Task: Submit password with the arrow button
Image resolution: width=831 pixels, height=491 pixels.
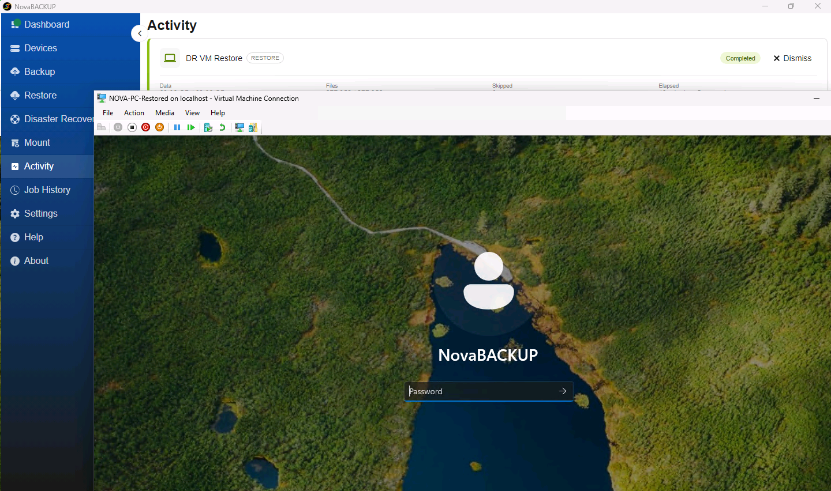Action: coord(563,391)
